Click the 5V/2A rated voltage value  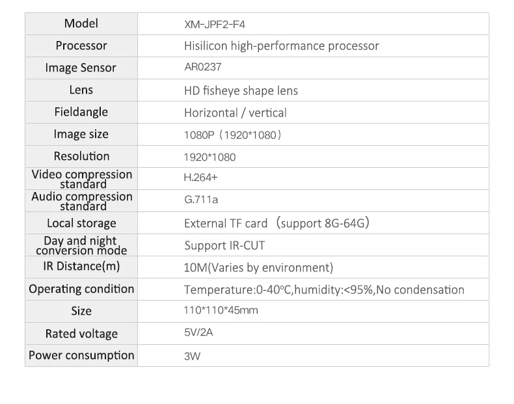tap(198, 332)
